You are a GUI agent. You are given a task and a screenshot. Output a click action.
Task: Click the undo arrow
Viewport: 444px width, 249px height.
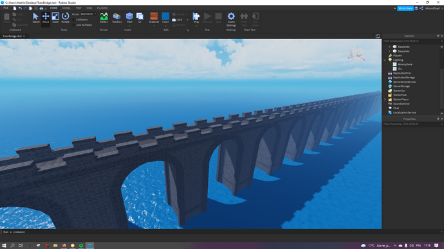tap(20, 8)
